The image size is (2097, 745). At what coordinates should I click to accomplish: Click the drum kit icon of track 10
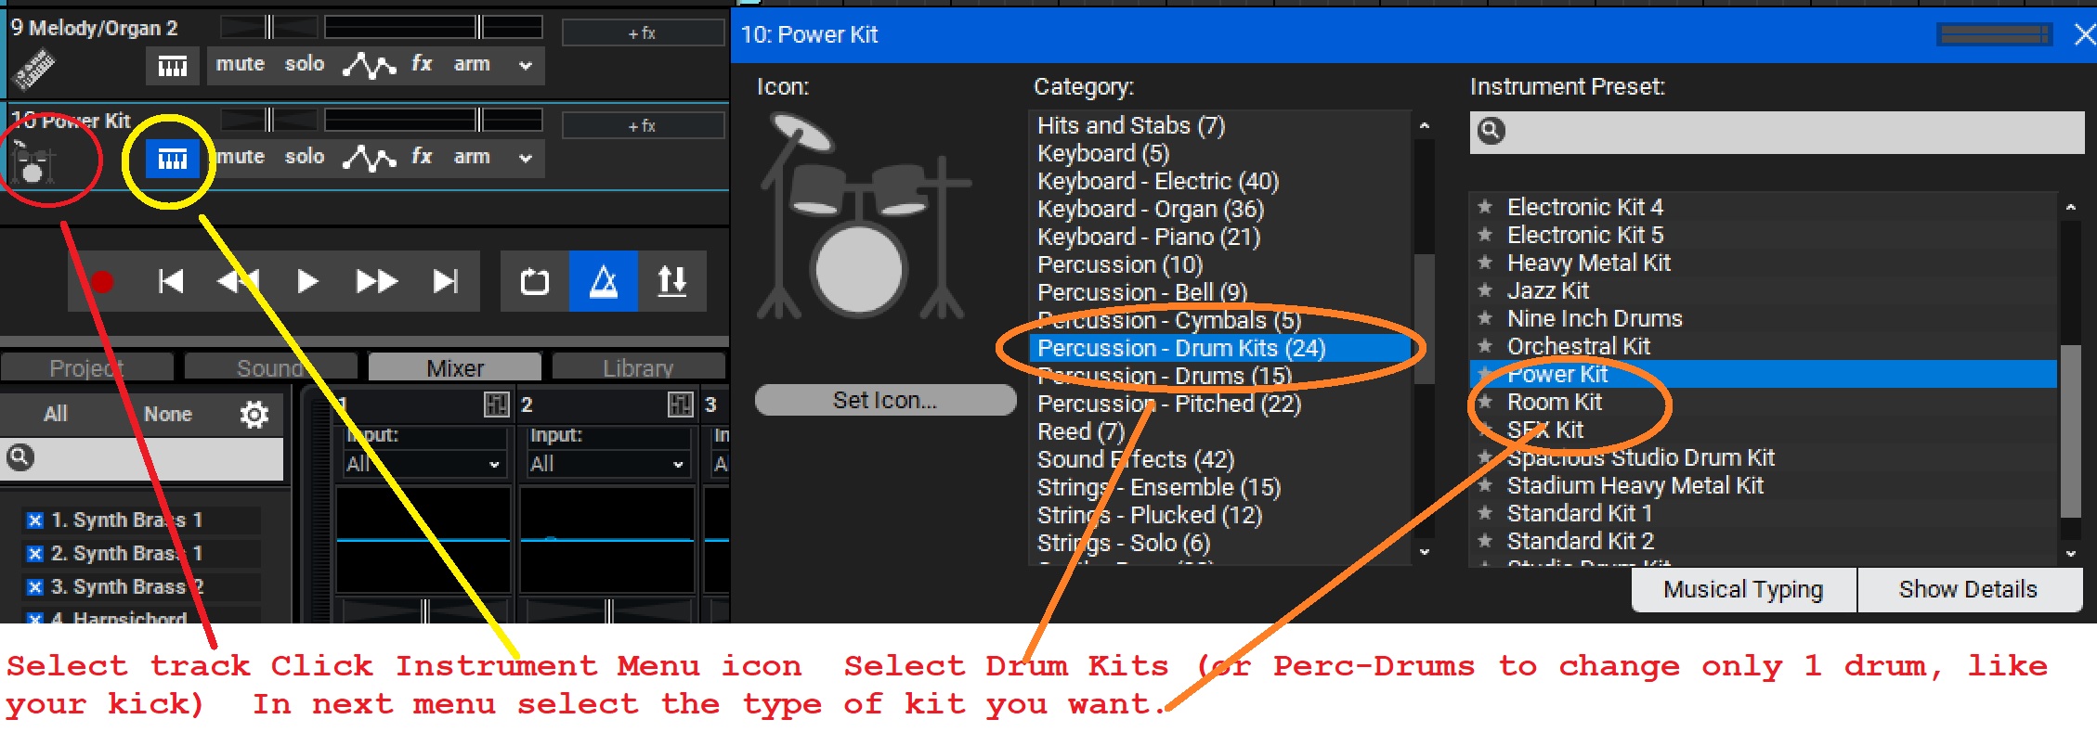point(33,161)
